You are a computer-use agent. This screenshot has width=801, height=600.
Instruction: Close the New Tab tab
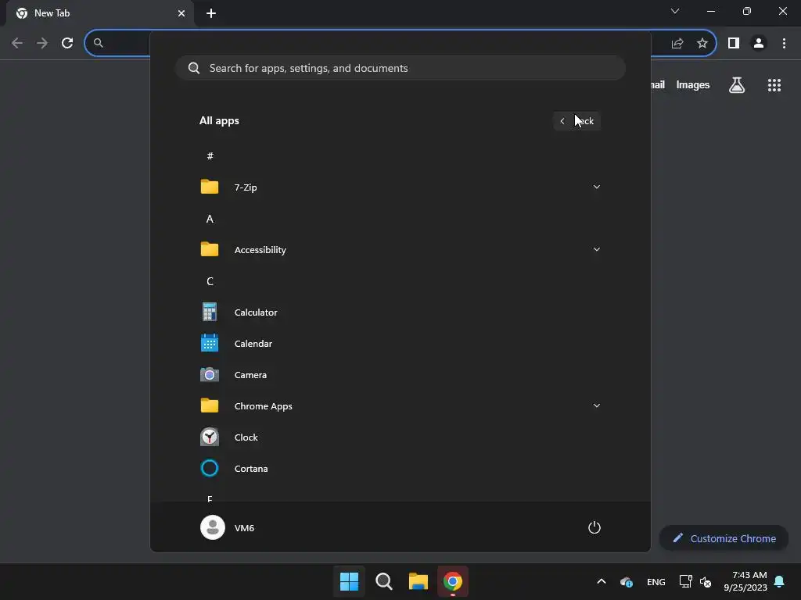181,13
